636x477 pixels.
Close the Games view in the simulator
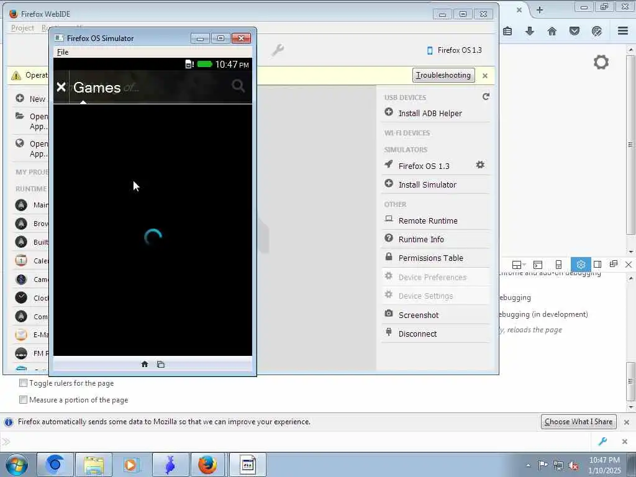(x=61, y=87)
